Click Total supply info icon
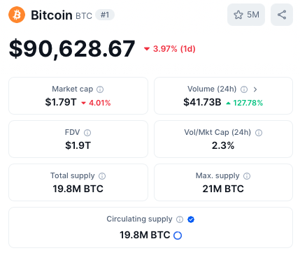The width and height of the screenshot is (300, 253). (102, 176)
